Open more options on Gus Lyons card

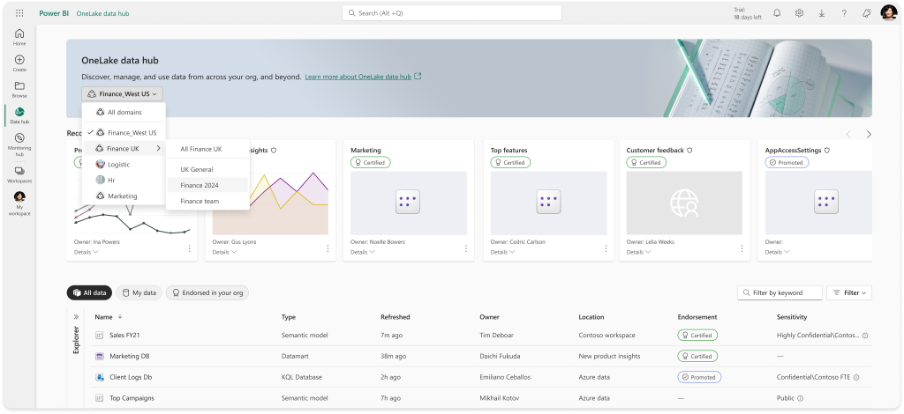pyautogui.click(x=328, y=248)
